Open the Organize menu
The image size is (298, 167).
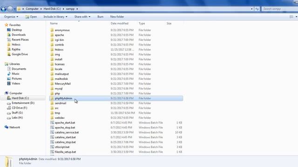coord(11,17)
